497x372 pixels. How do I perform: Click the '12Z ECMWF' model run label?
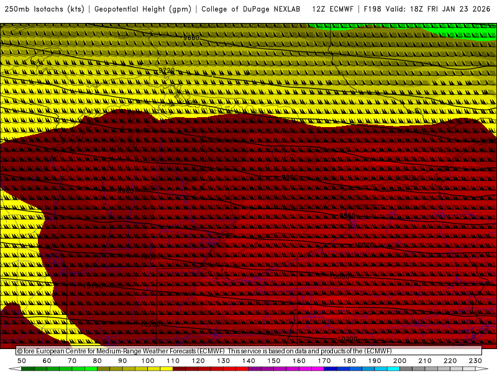(332, 9)
